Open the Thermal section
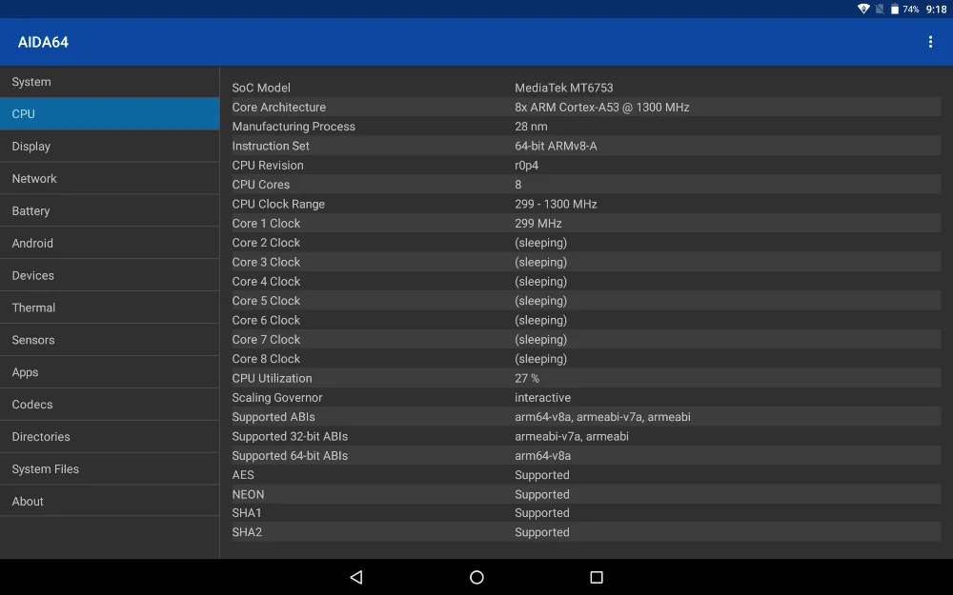 (x=110, y=307)
